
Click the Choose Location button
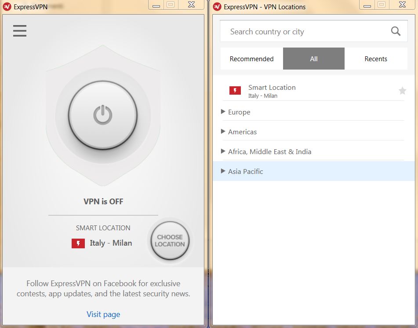[x=170, y=241]
